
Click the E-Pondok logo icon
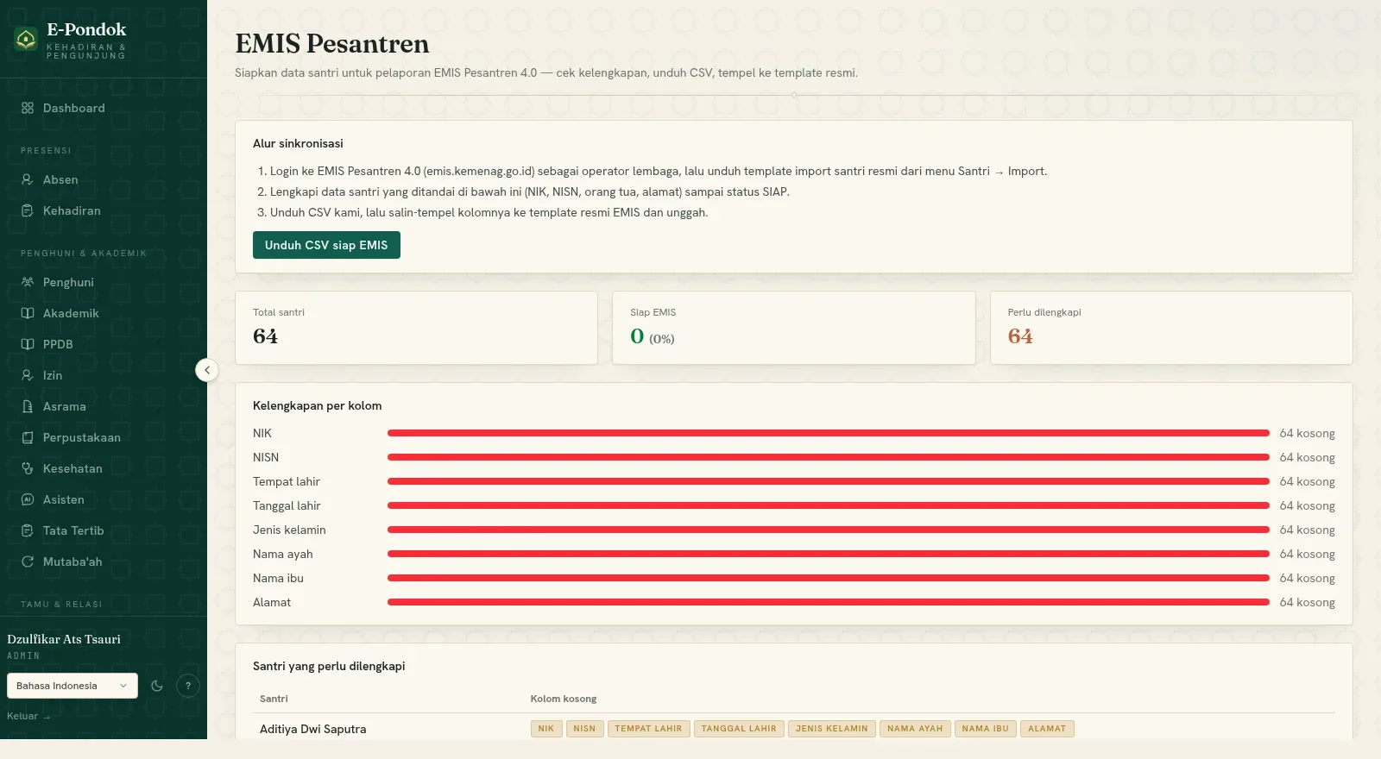point(26,39)
